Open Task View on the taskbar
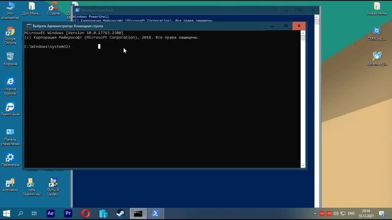 (x=34, y=213)
